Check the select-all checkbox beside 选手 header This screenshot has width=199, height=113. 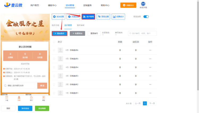tap(54, 42)
